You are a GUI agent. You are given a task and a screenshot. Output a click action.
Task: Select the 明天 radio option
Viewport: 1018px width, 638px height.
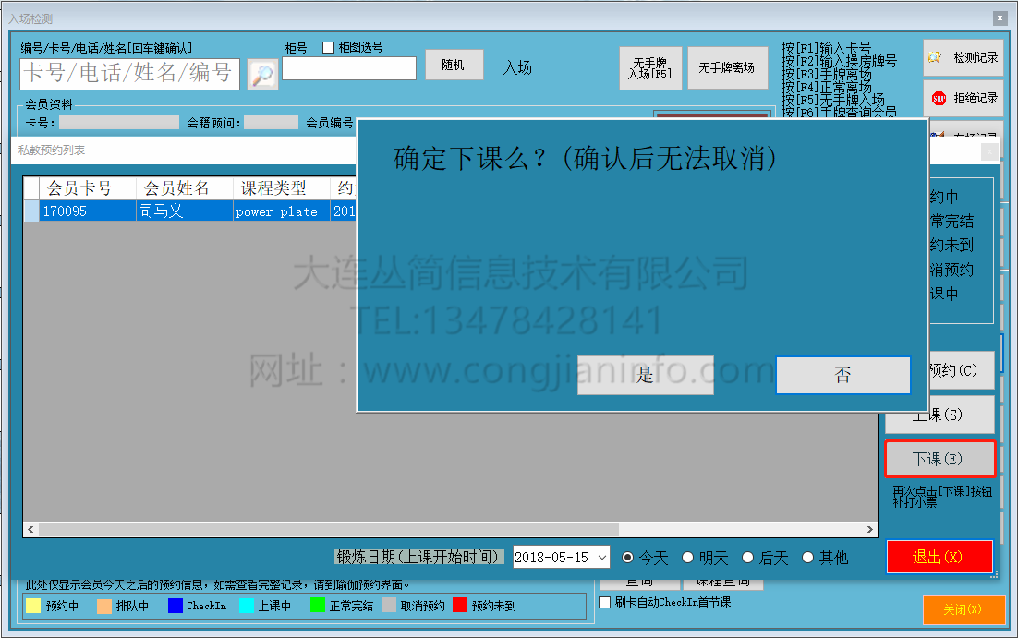[688, 558]
